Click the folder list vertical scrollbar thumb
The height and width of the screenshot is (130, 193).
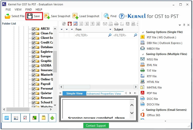click(55, 62)
